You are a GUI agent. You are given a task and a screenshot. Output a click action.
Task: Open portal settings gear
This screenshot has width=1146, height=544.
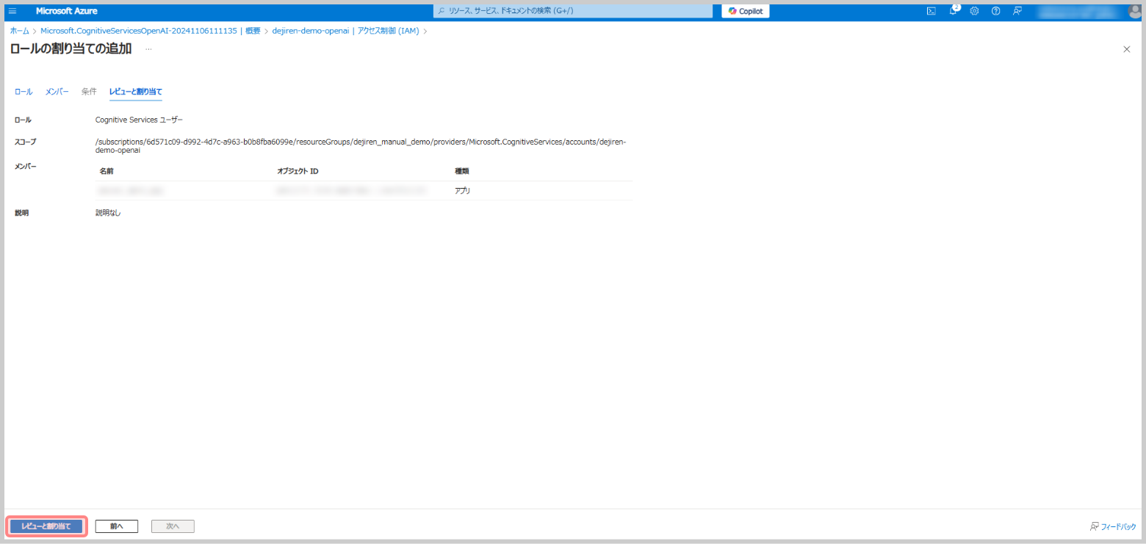pyautogui.click(x=974, y=11)
